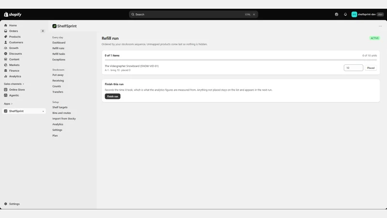Open Import from Stocky

(x=64, y=119)
